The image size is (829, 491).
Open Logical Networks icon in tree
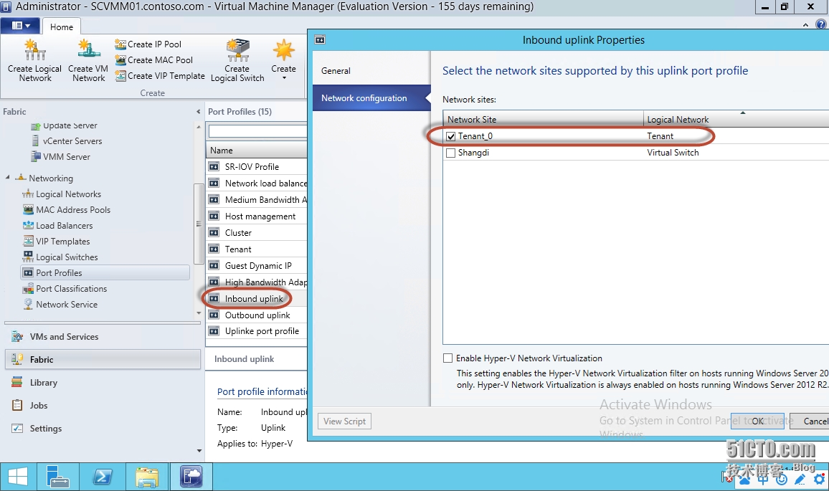click(28, 194)
